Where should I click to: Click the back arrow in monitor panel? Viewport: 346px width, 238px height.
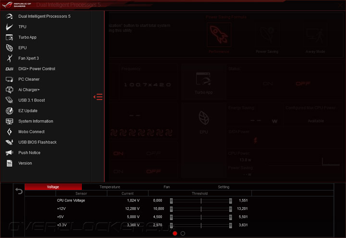[x=19, y=191]
